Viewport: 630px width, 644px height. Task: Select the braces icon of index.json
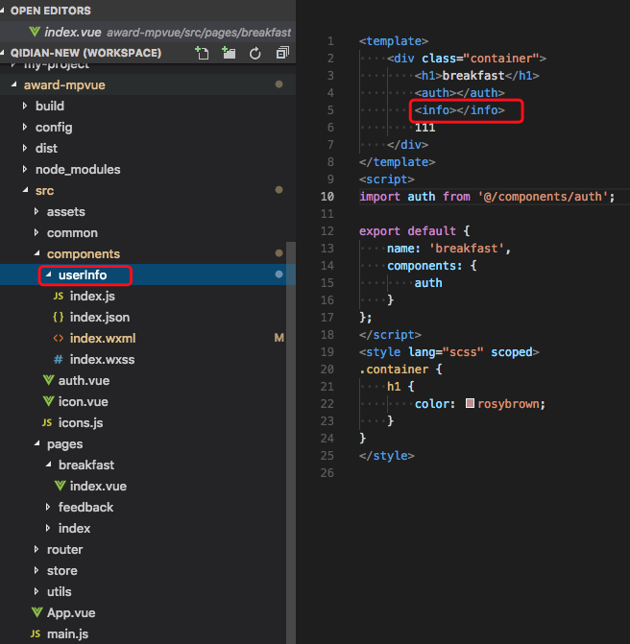pos(59,317)
